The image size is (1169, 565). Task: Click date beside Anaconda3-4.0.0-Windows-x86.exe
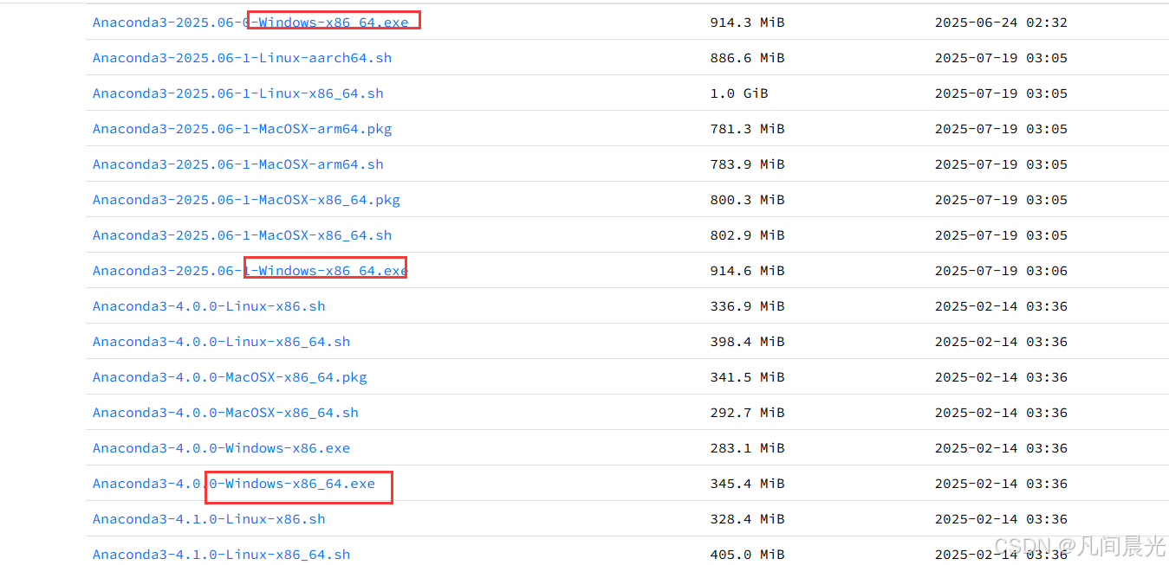(1001, 448)
